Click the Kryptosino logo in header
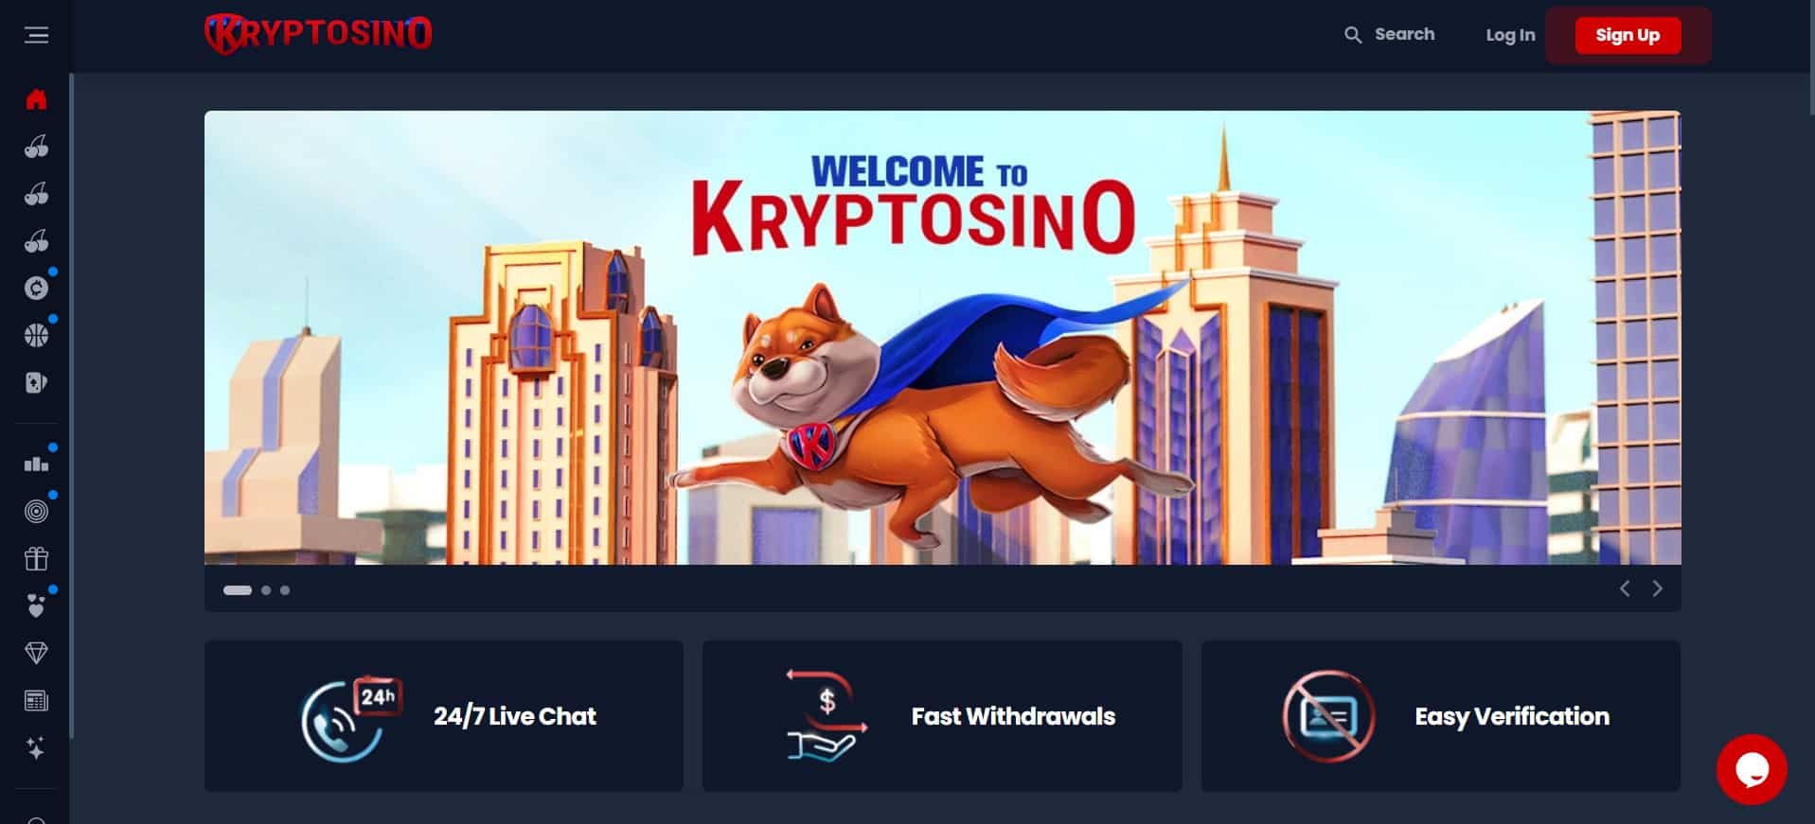 318,33
